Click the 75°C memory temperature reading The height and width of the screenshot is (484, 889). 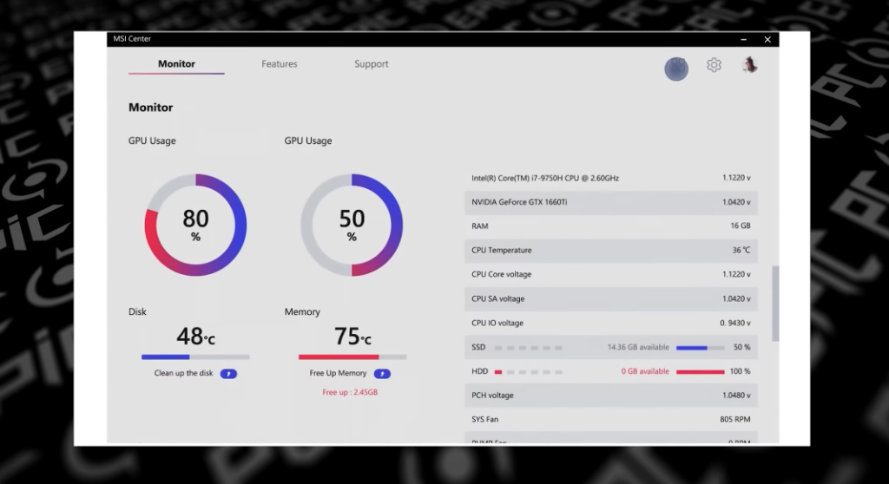352,337
